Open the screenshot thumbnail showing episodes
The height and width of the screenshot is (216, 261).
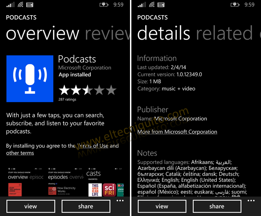point(66,182)
